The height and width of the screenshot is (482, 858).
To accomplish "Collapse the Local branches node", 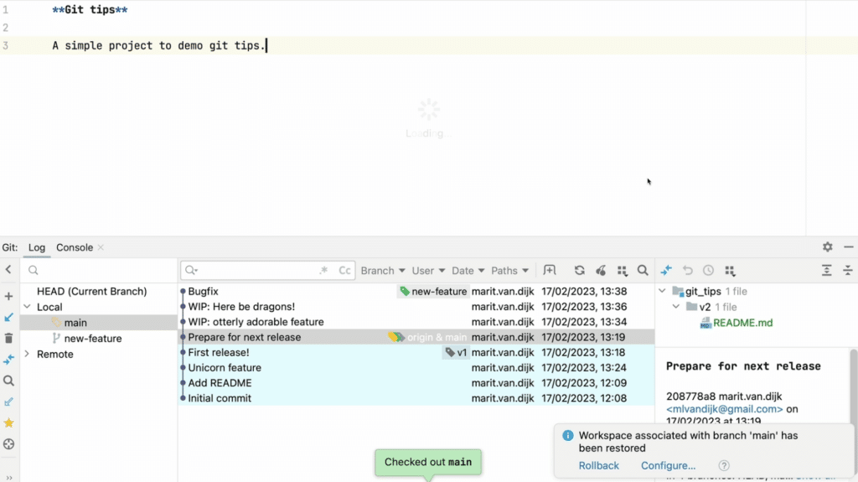I will point(27,307).
